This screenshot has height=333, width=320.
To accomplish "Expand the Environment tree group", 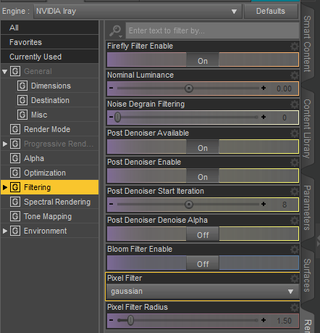I will coord(5,231).
